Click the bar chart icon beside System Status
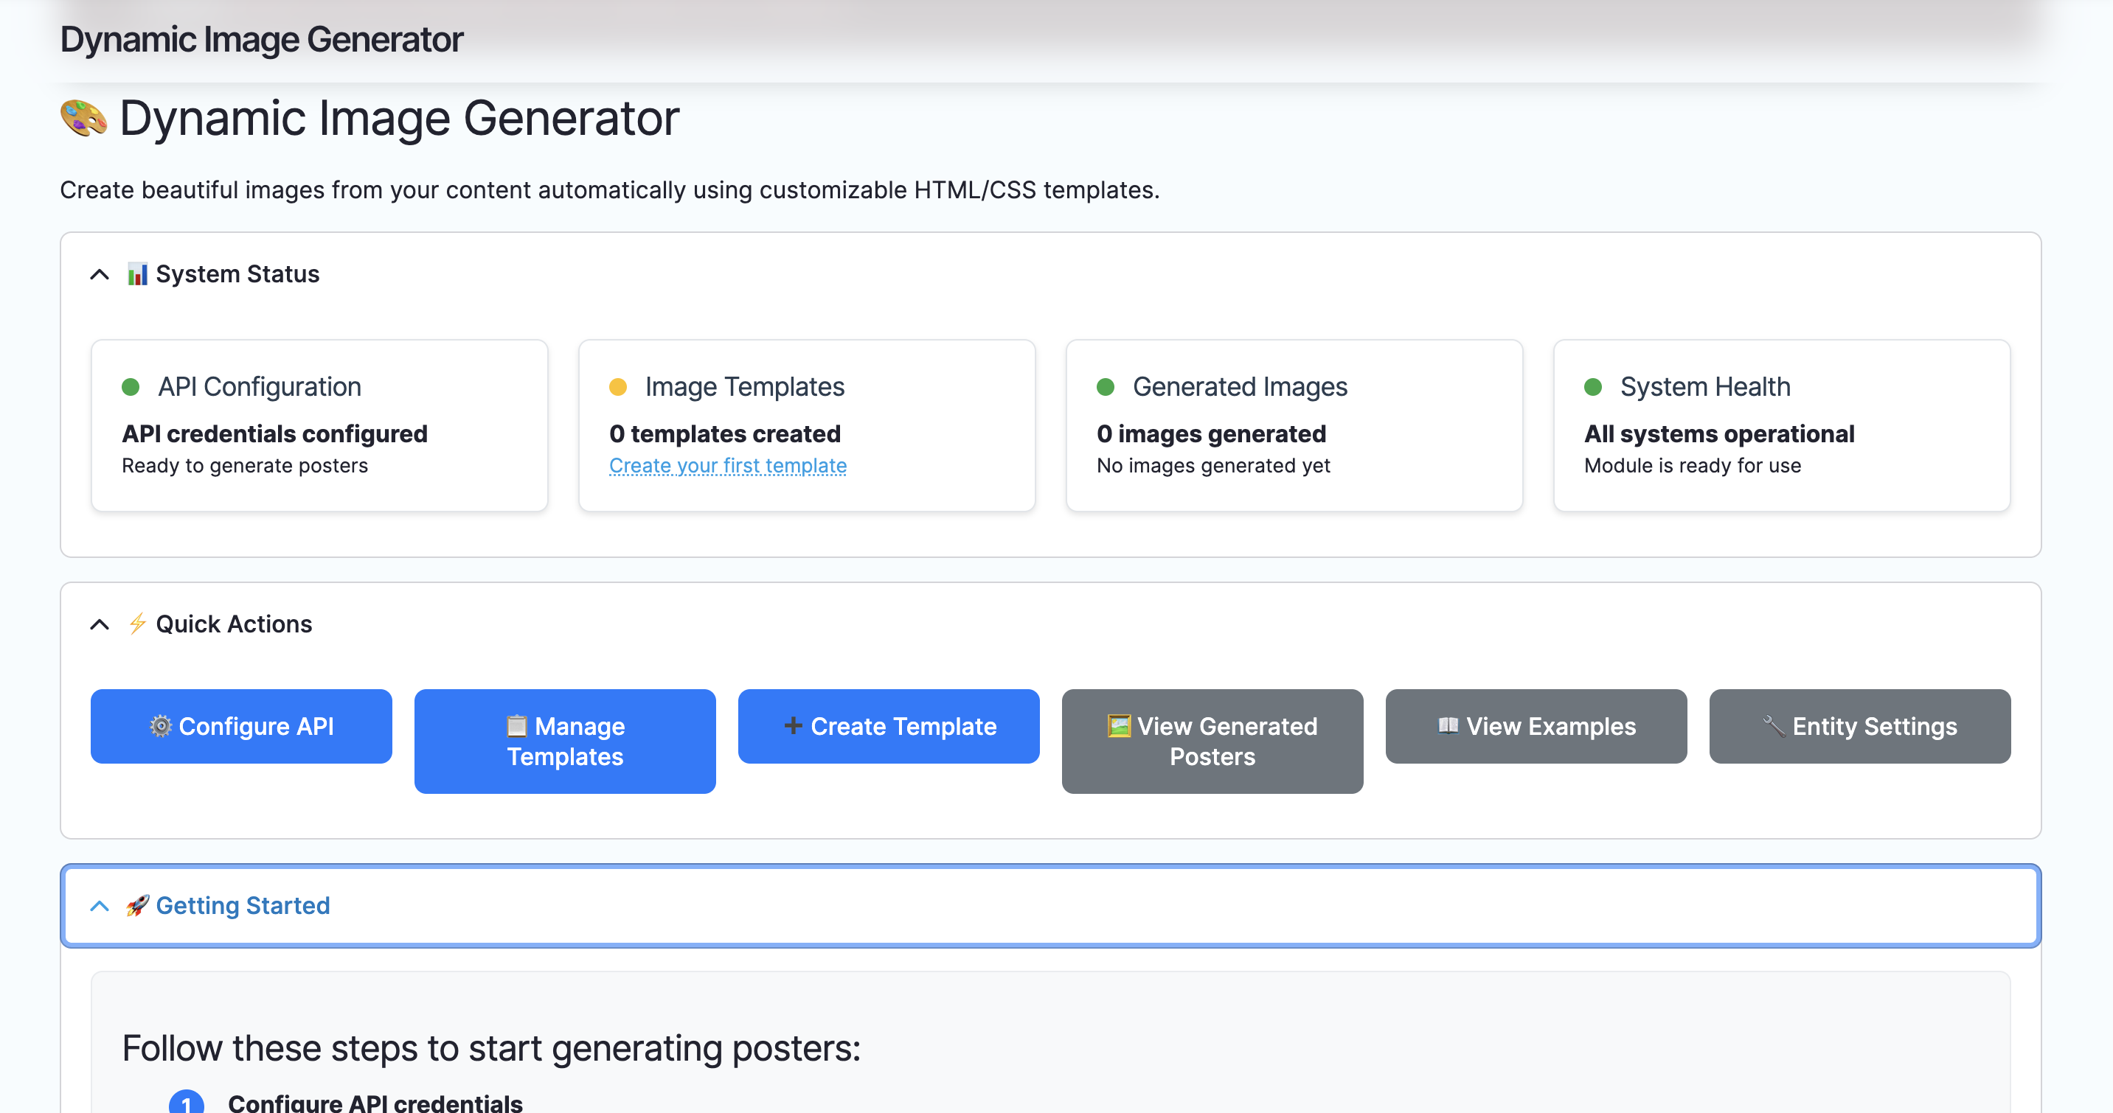This screenshot has height=1113, width=2113. [x=137, y=273]
